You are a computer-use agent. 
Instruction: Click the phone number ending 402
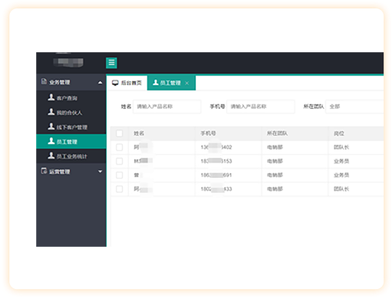tap(216, 147)
